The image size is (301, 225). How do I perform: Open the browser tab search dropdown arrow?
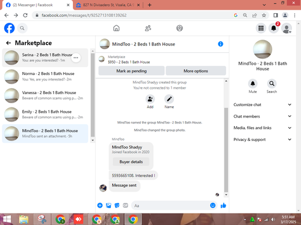[264, 5]
